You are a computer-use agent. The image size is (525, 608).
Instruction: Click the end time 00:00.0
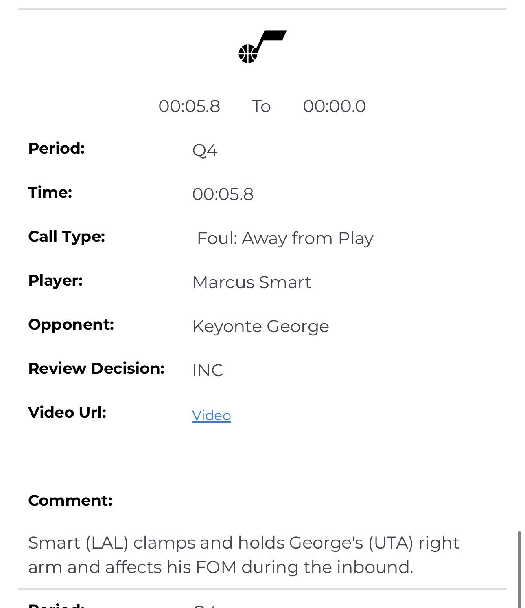[x=335, y=106]
